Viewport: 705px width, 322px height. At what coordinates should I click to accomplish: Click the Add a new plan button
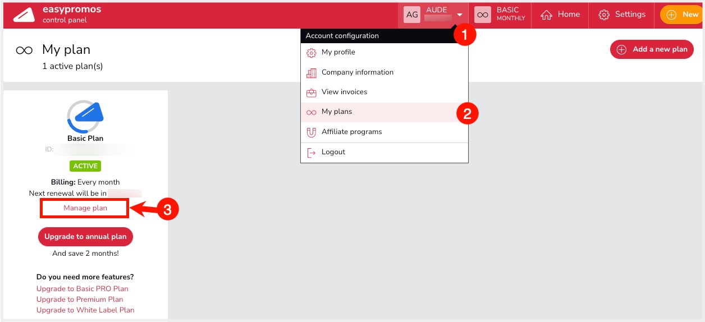pyautogui.click(x=652, y=49)
